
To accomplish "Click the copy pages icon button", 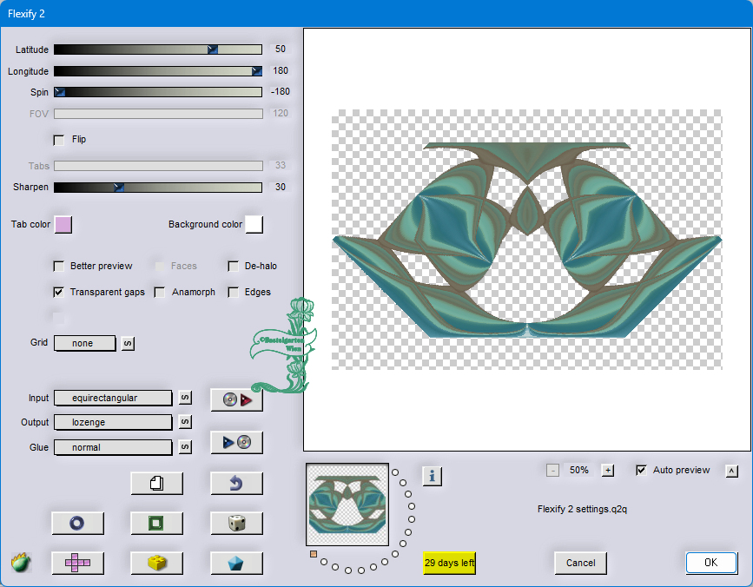I will click(x=156, y=483).
